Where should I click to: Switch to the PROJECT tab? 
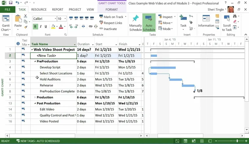pos(75,10)
